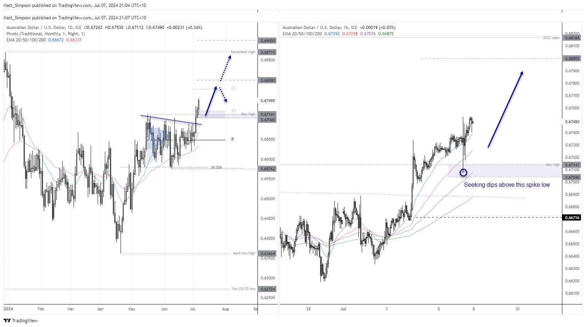Click the 'April low high' line label
Screen dimensions: 586x327
coord(244,253)
